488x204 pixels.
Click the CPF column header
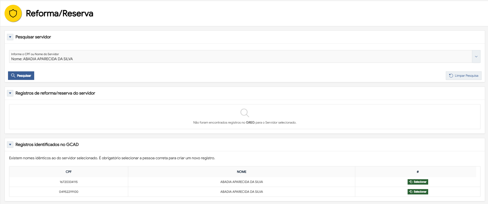point(69,172)
